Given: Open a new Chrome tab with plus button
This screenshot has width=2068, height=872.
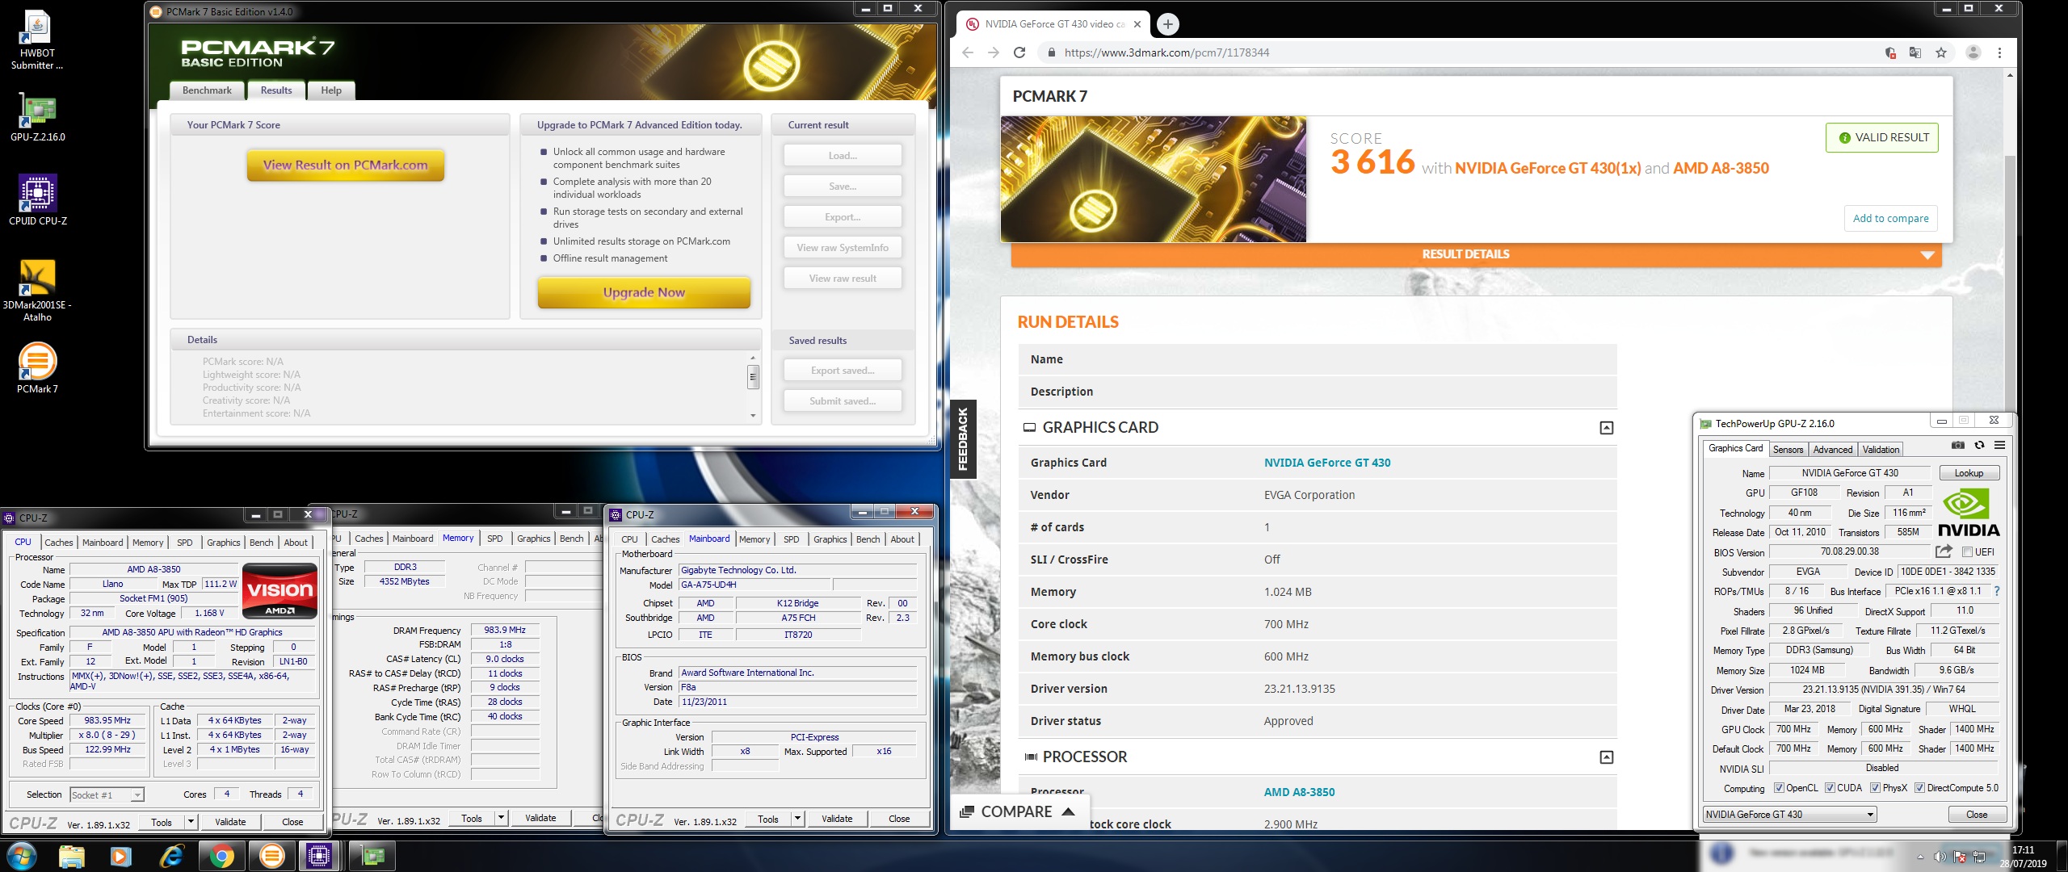Looking at the screenshot, I should point(1167,24).
